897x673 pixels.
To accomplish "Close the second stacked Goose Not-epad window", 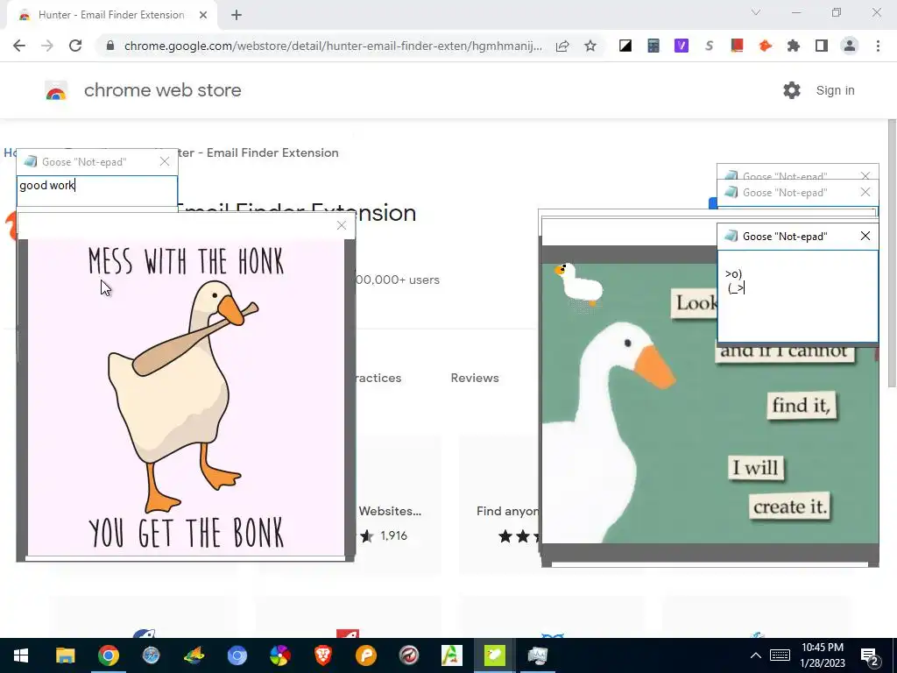I will coord(865,193).
